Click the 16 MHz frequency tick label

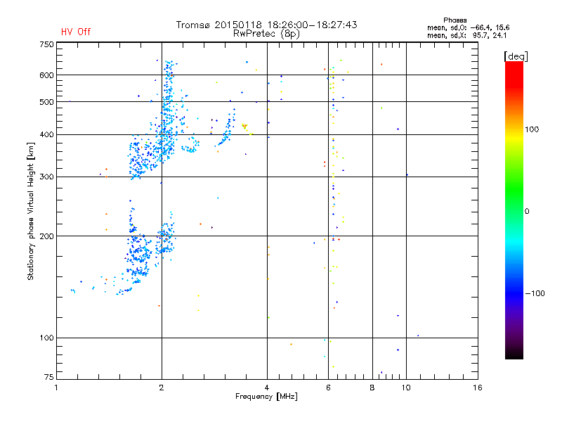click(478, 388)
